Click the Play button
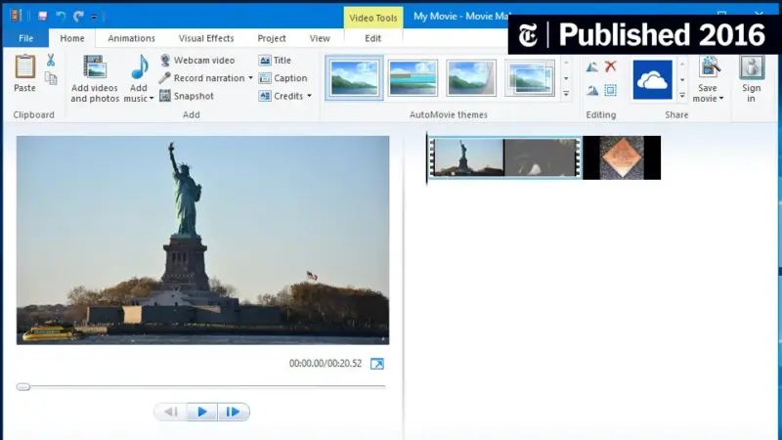 pyautogui.click(x=202, y=412)
